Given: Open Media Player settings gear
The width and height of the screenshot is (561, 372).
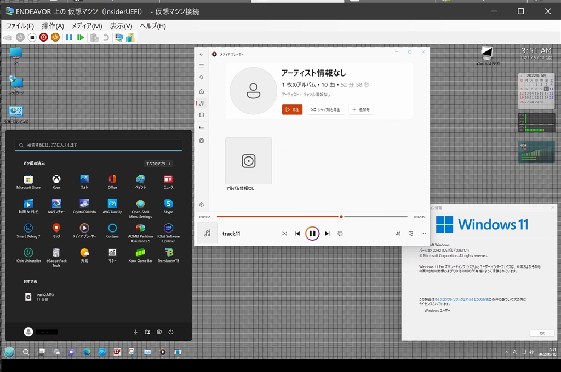Looking at the screenshot, I should [202, 205].
